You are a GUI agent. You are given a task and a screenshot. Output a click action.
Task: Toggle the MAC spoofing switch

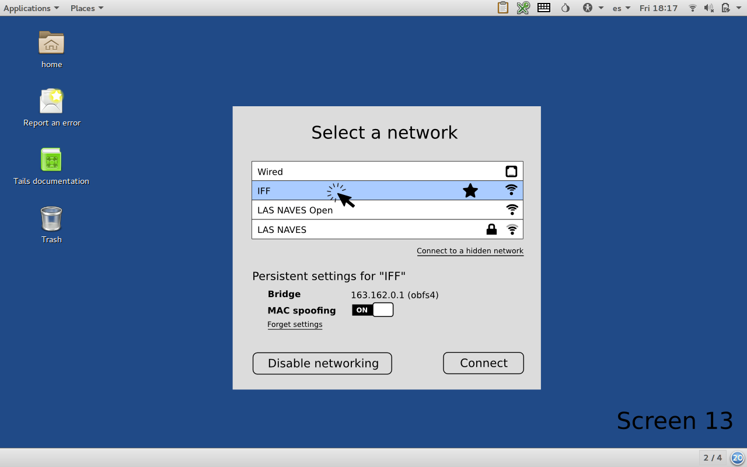pyautogui.click(x=373, y=310)
